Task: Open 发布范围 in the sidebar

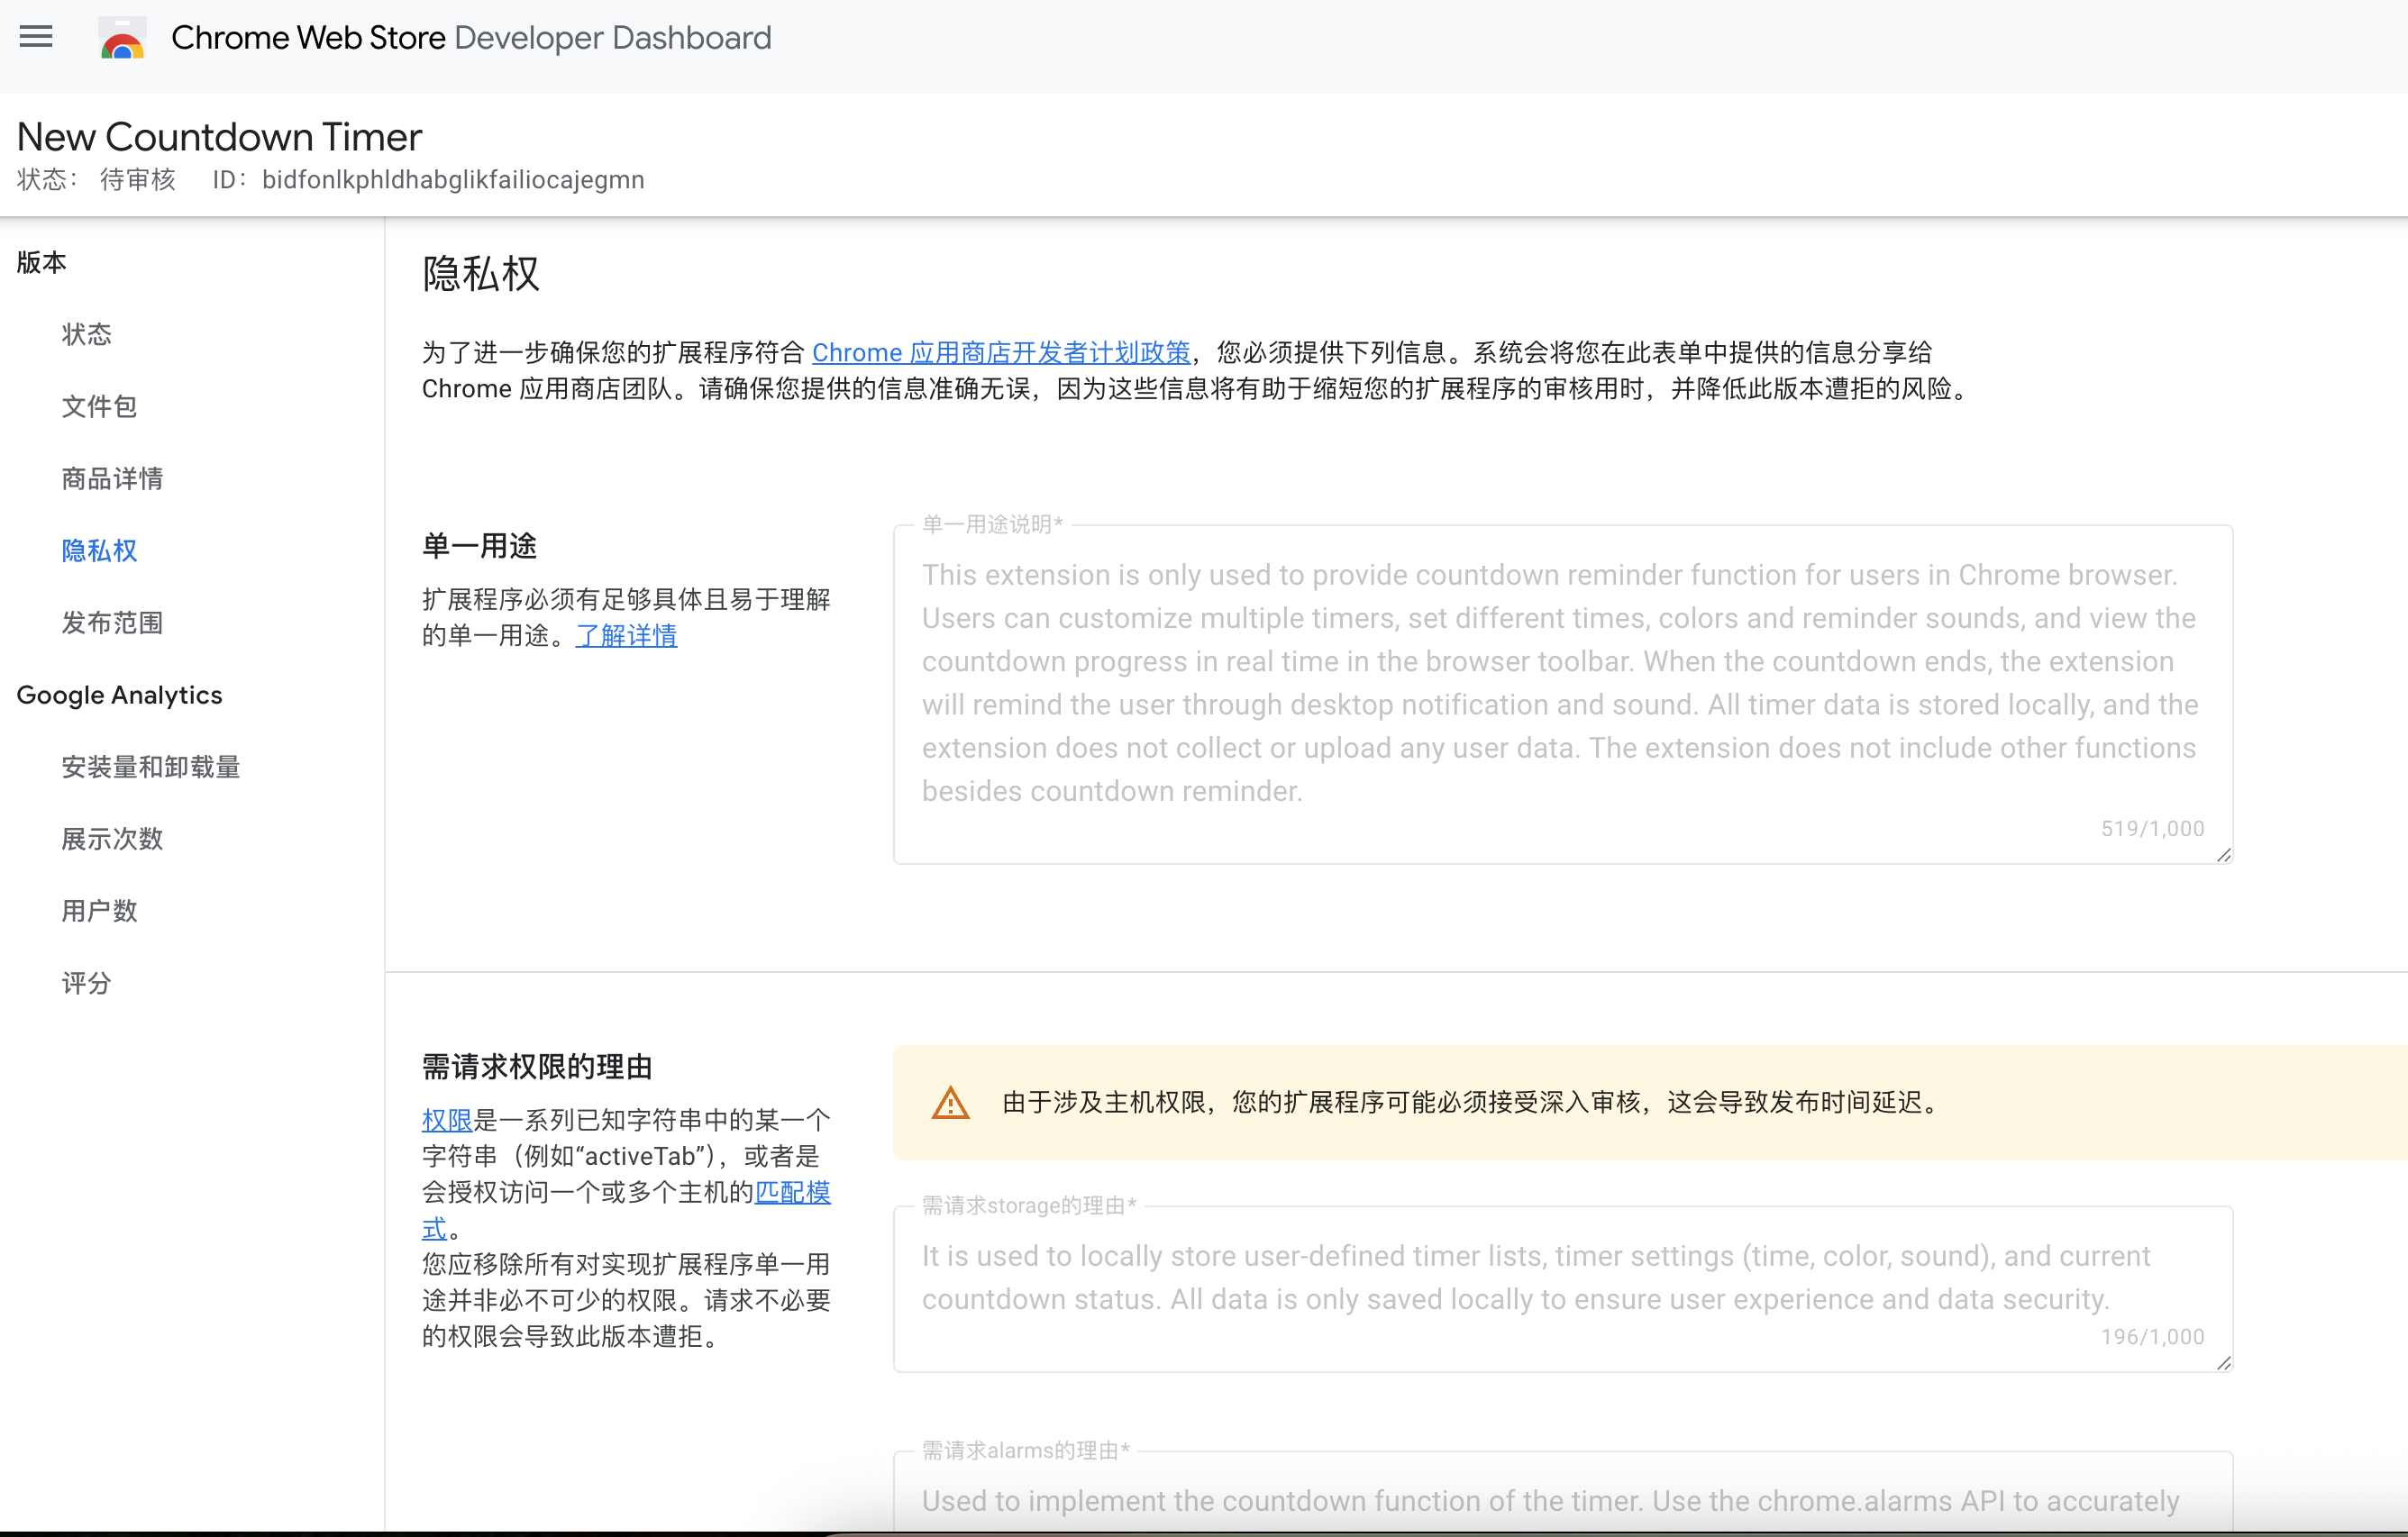Action: click(112, 622)
